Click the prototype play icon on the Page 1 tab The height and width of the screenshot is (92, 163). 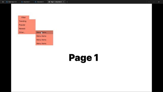tap(49, 2)
